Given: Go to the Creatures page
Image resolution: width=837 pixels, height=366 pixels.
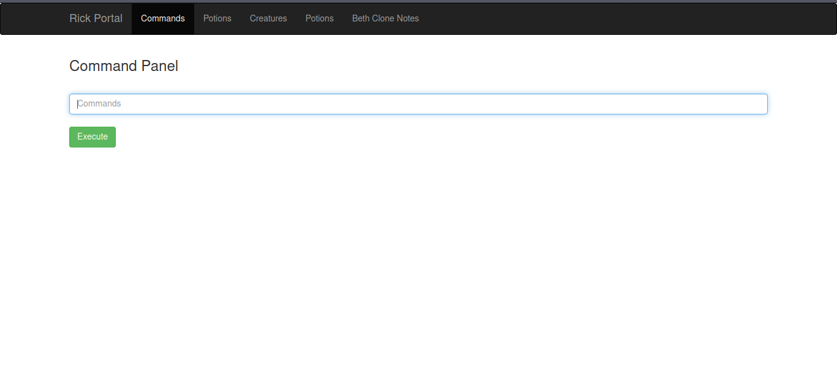Looking at the screenshot, I should pos(268,18).
